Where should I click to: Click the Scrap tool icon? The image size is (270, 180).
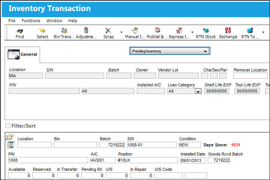[108, 31]
